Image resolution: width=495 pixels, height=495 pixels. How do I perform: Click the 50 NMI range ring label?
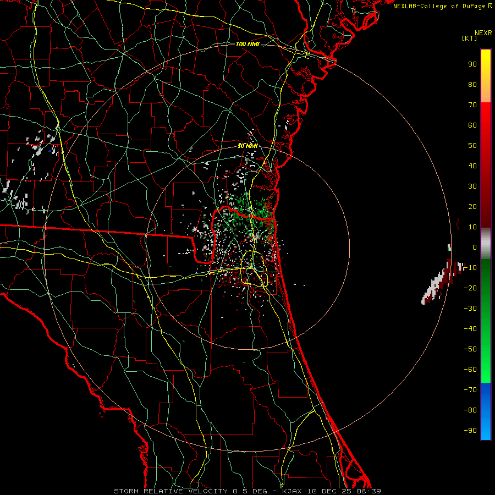[x=248, y=146]
